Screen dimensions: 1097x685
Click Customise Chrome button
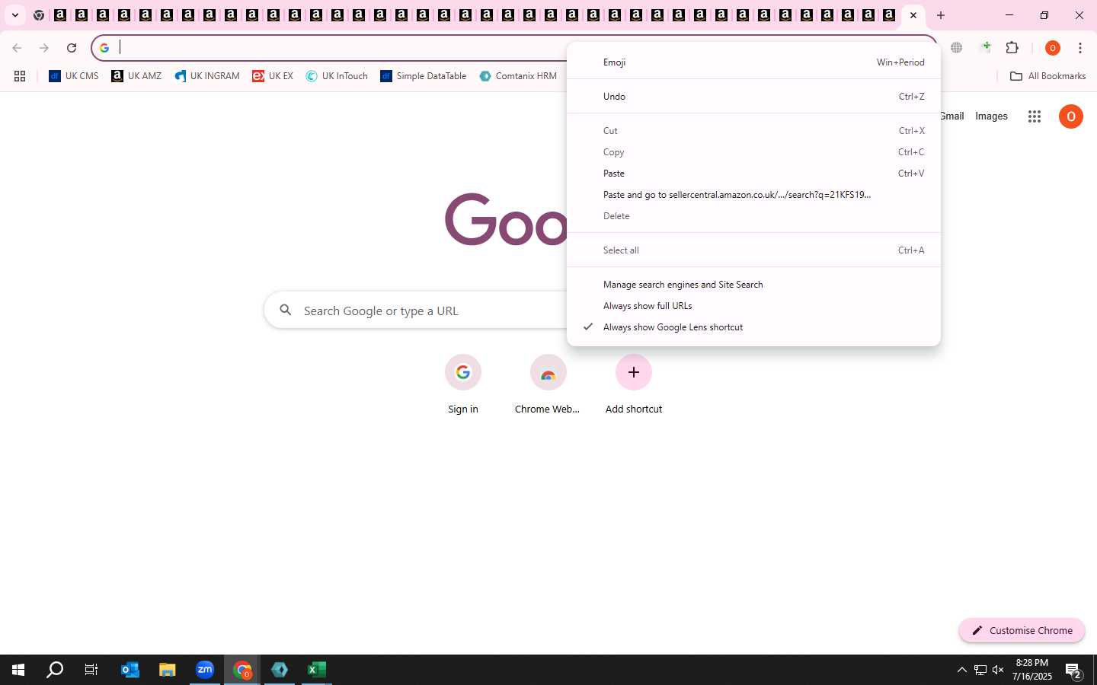click(1022, 630)
